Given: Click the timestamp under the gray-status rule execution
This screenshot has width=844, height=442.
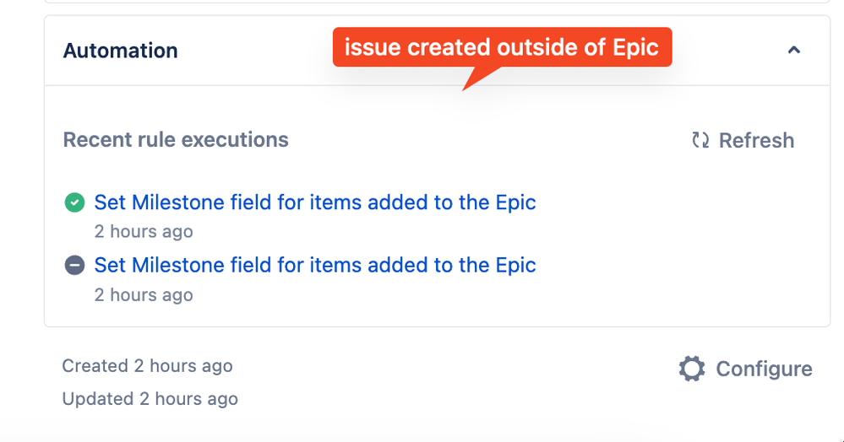Looking at the screenshot, I should [144, 294].
